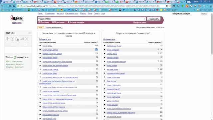Viewport: 213px width, 120px height.
Task: Switch to the 'Все' device tab
Action: pos(41,27)
